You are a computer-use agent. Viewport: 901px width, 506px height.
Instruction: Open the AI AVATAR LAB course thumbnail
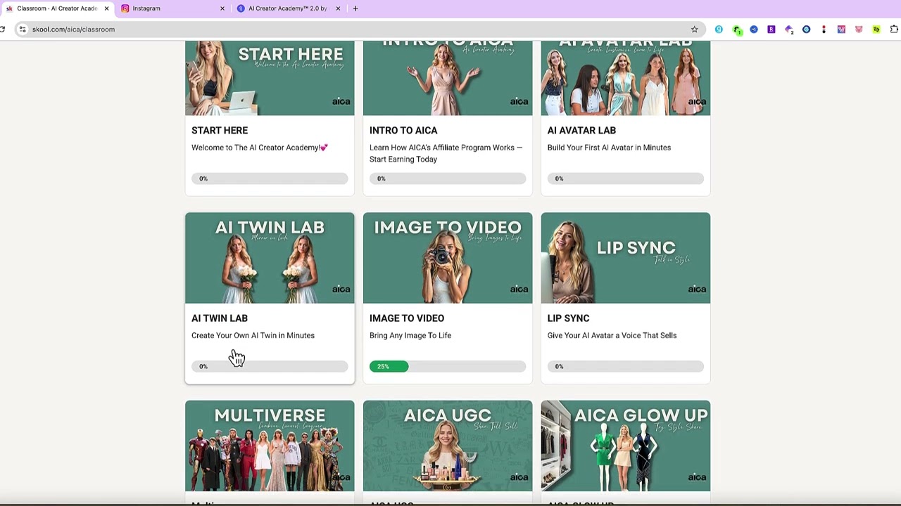(x=626, y=78)
